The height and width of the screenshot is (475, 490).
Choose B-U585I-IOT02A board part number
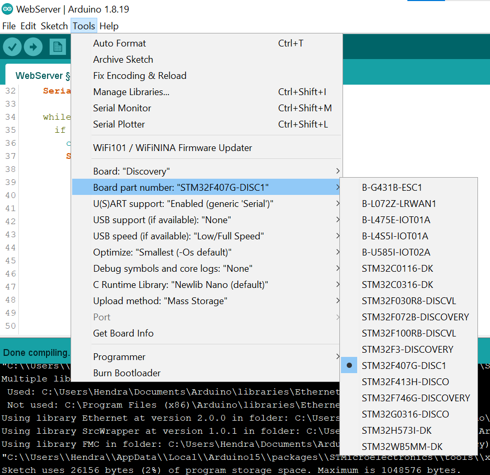coord(409,252)
